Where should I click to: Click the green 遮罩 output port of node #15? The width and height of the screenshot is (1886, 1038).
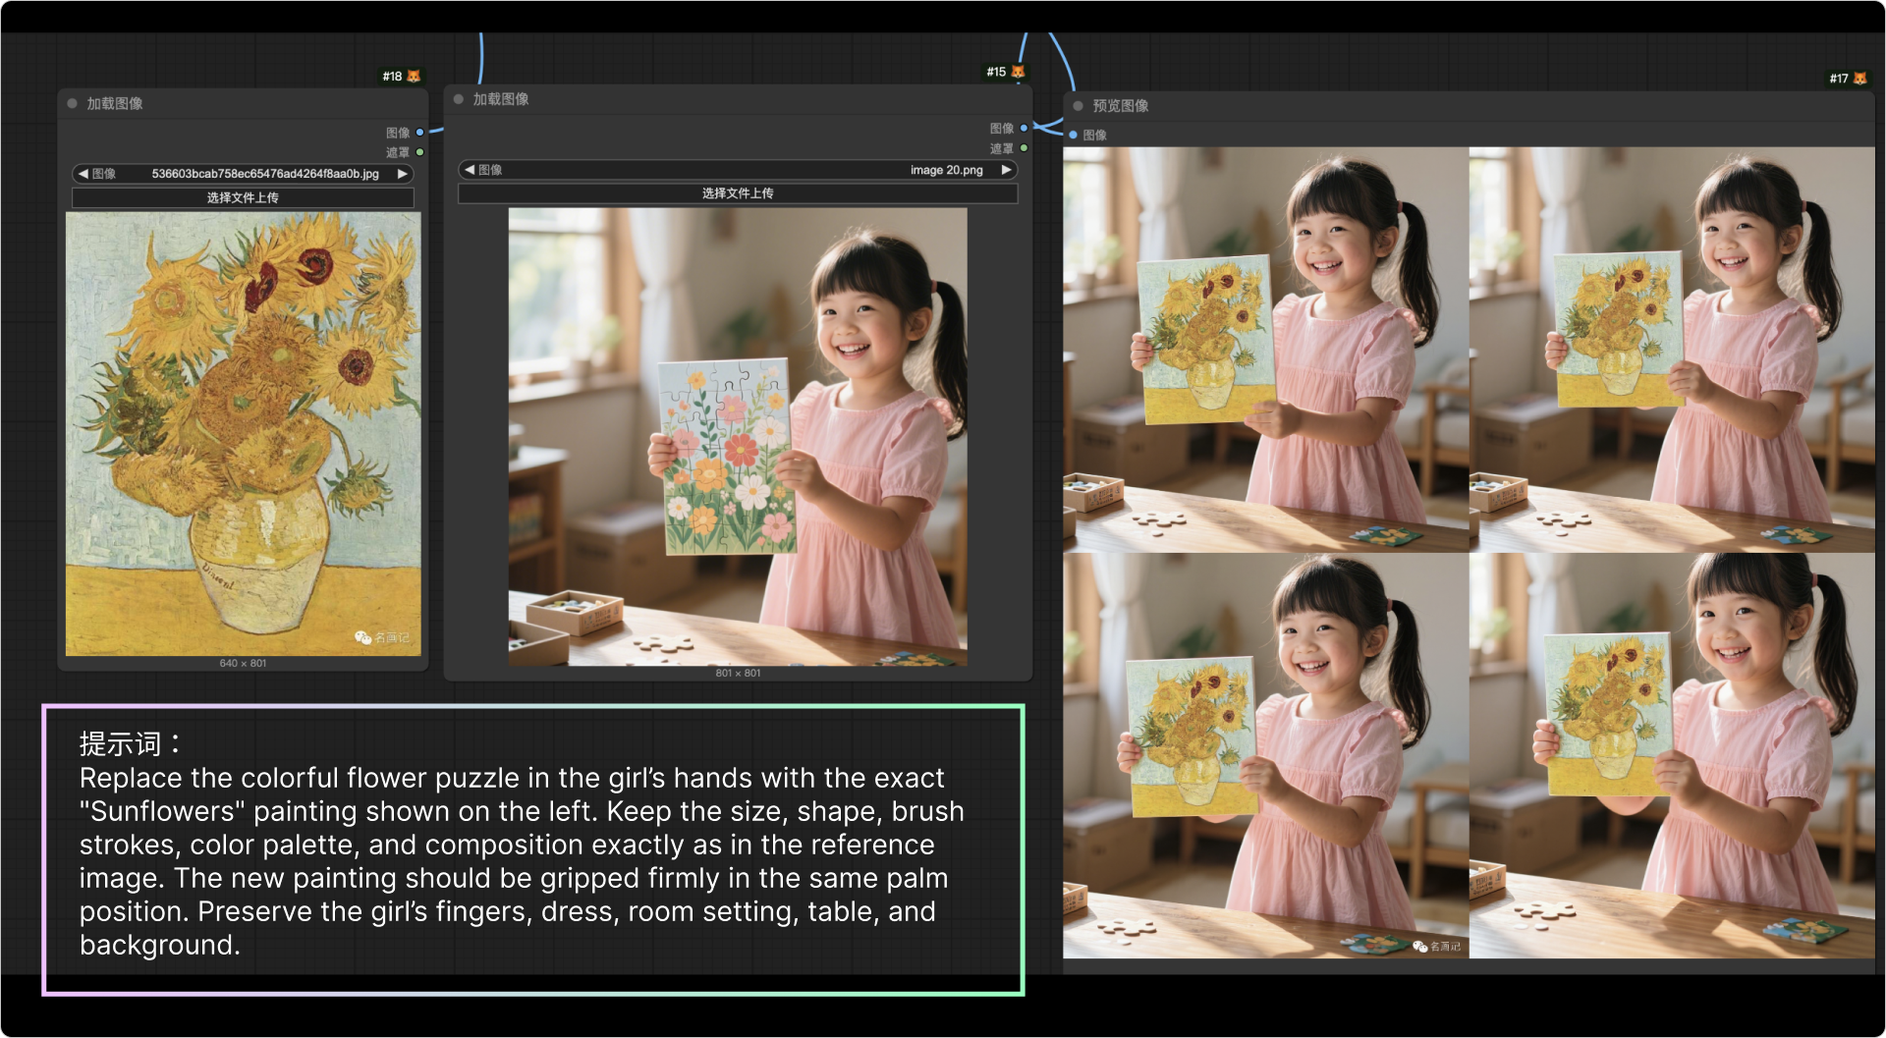tap(1024, 148)
